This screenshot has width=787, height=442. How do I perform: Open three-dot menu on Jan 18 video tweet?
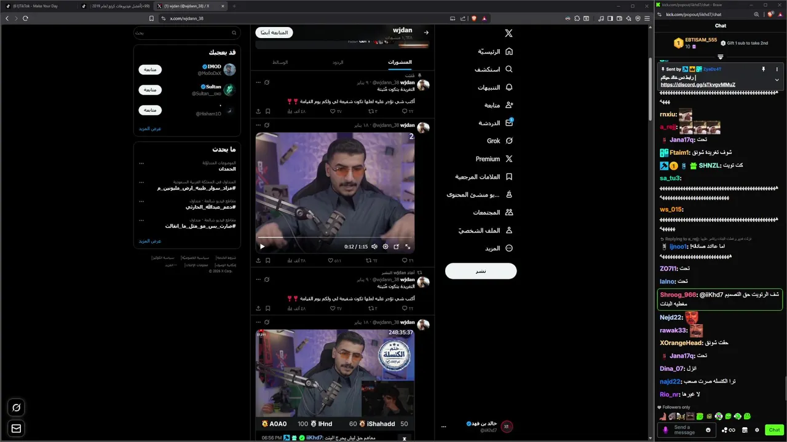[258, 125]
